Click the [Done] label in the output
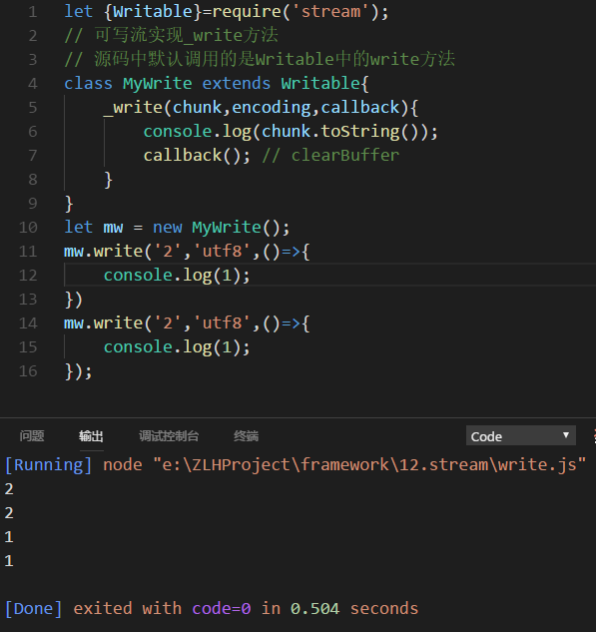Screen dimensions: 596x632 pyautogui.click(x=34, y=609)
